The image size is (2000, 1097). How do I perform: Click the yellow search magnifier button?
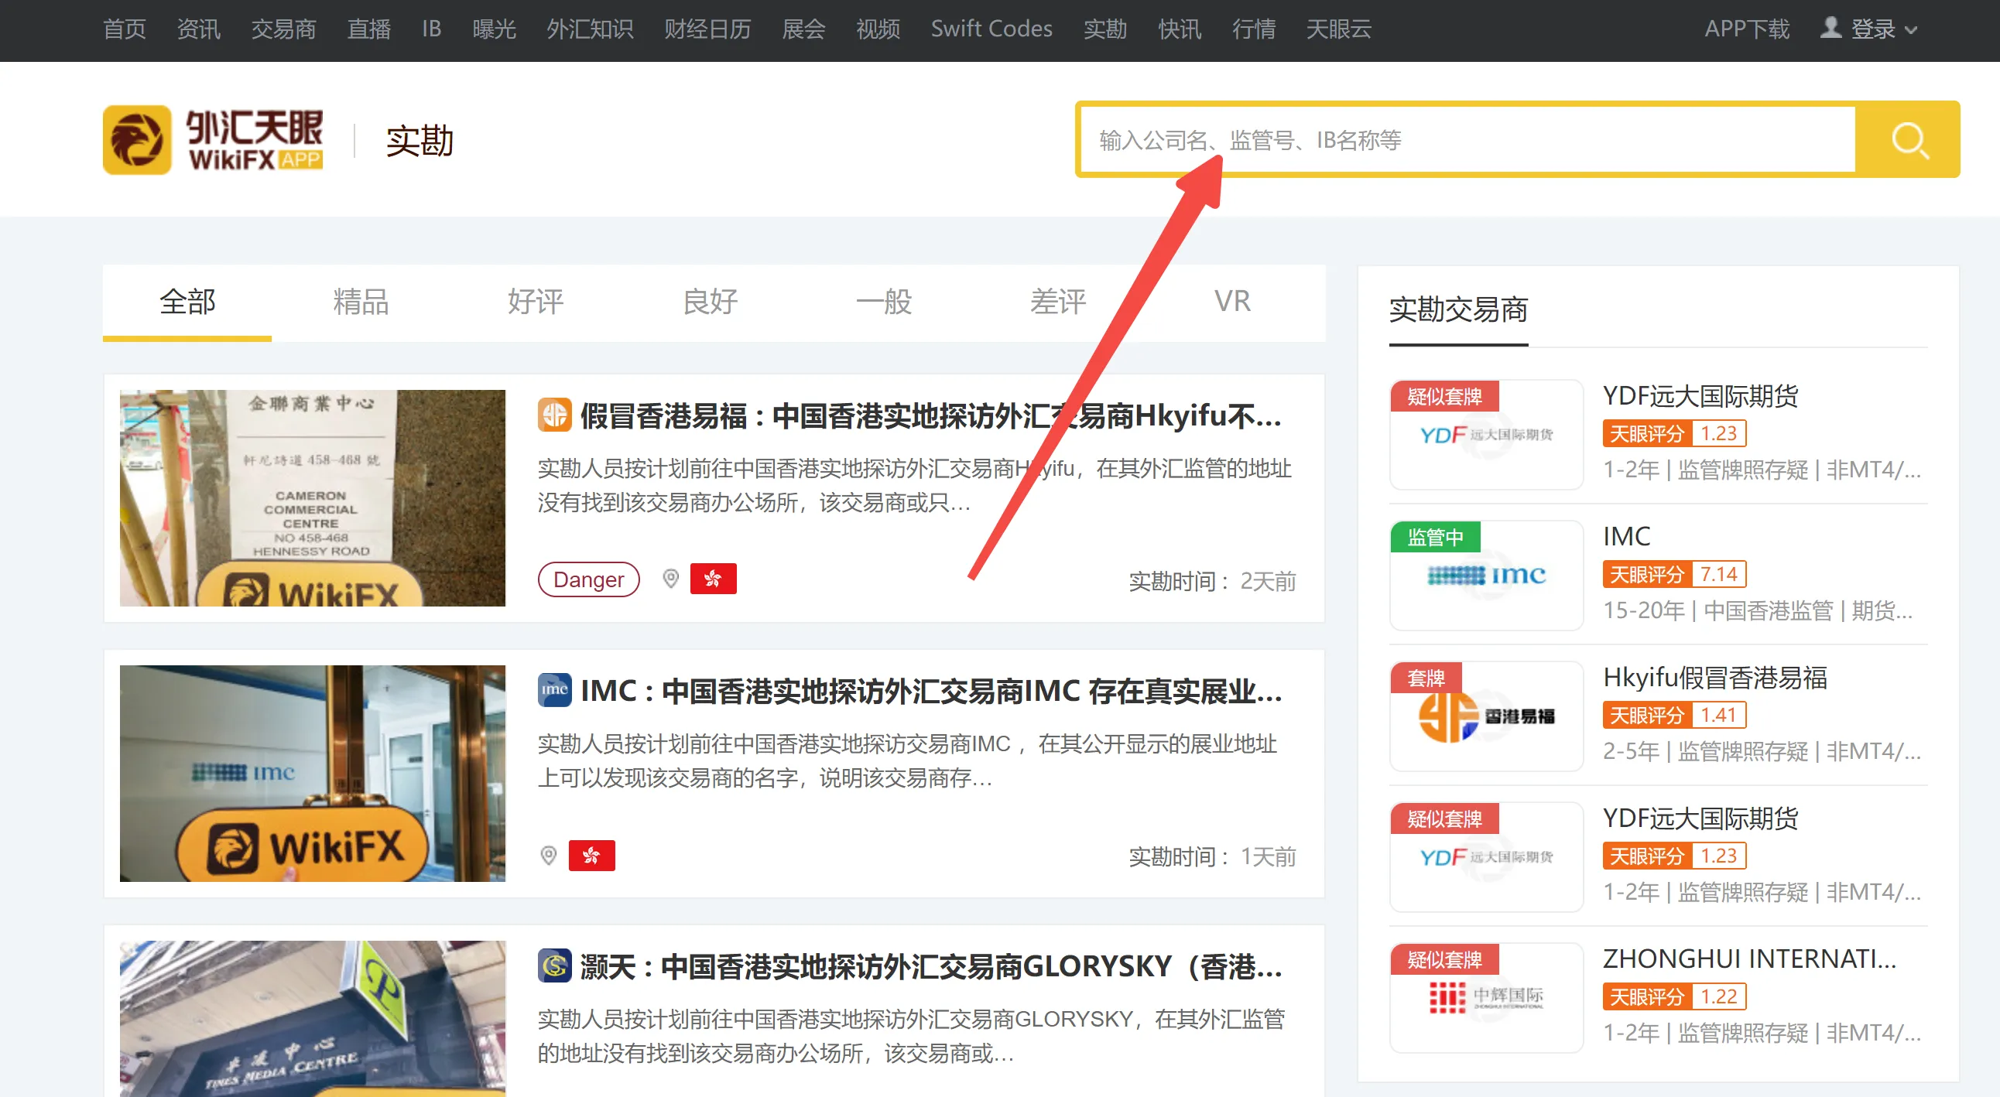[1909, 140]
